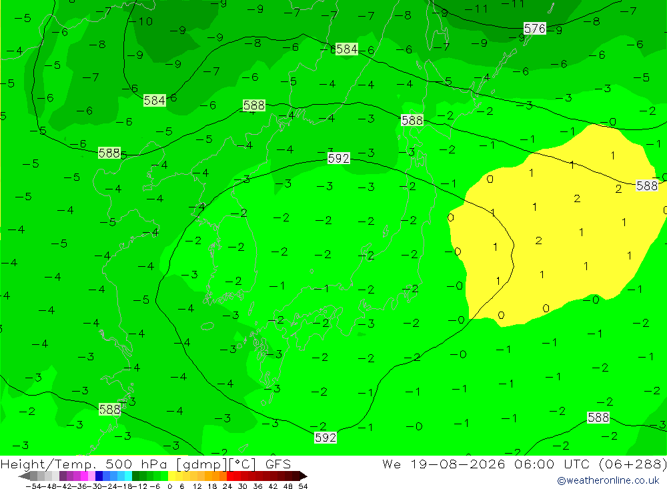Click the lower 592 contour label near map bottom
The image size is (667, 489).
pyautogui.click(x=325, y=438)
